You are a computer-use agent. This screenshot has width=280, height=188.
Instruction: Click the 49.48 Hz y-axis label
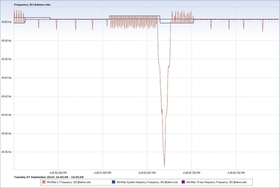pyautogui.click(x=6, y=40)
